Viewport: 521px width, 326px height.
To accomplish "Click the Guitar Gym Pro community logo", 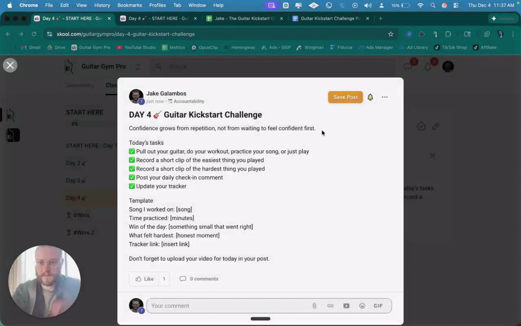I will pos(69,66).
